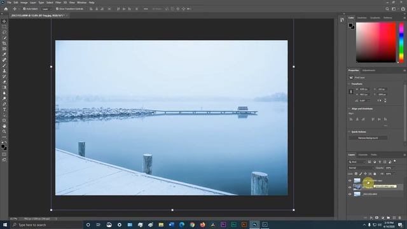Image resolution: width=407 pixels, height=229 pixels.
Task: Collapse the Transform section
Action: tap(349, 84)
